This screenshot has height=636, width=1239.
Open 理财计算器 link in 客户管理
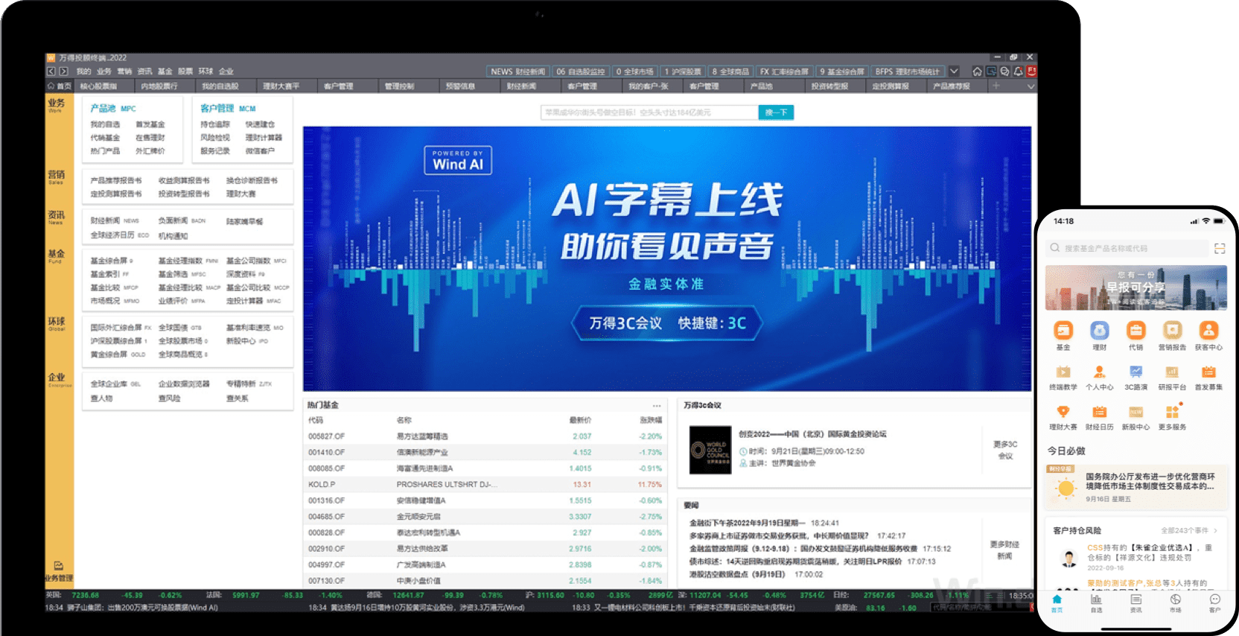(264, 138)
